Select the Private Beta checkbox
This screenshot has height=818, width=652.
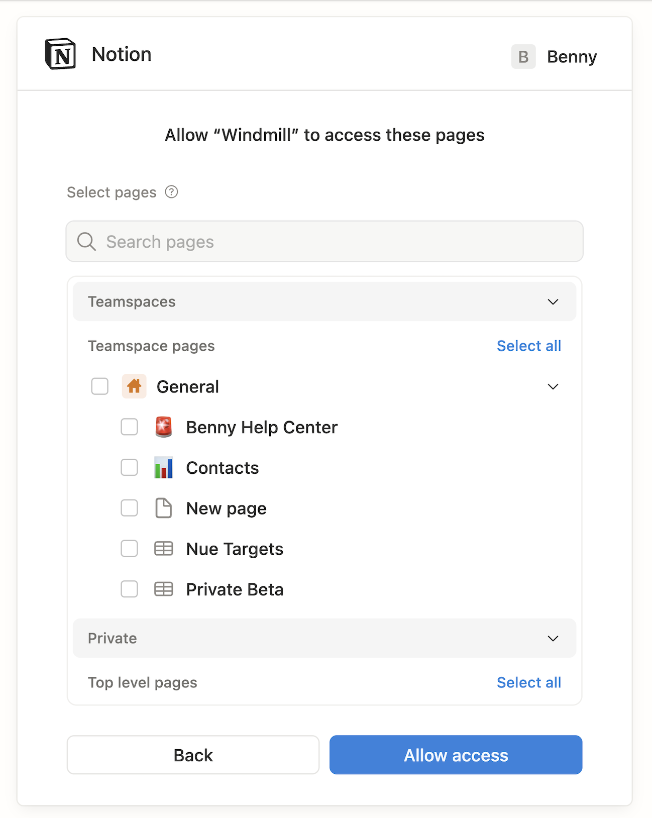point(129,589)
